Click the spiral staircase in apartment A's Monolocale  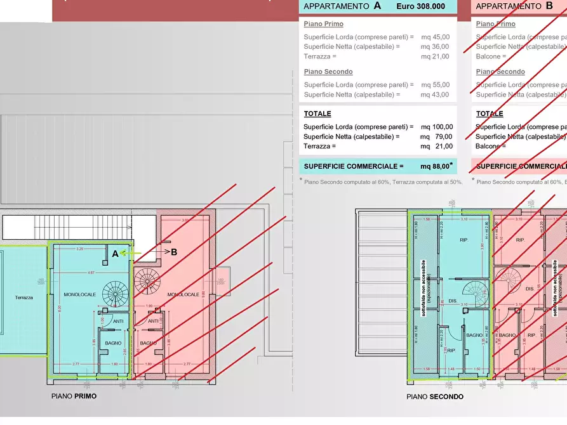click(x=116, y=294)
